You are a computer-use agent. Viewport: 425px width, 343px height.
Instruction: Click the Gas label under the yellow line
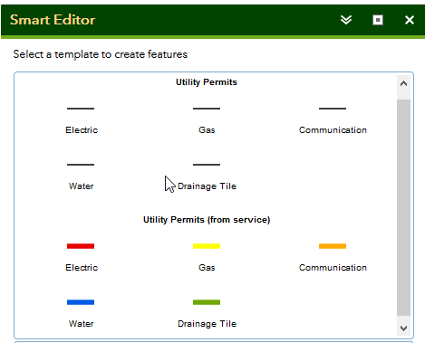point(207,268)
